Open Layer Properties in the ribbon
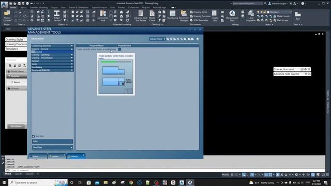The image size is (331, 186). [x=251, y=16]
